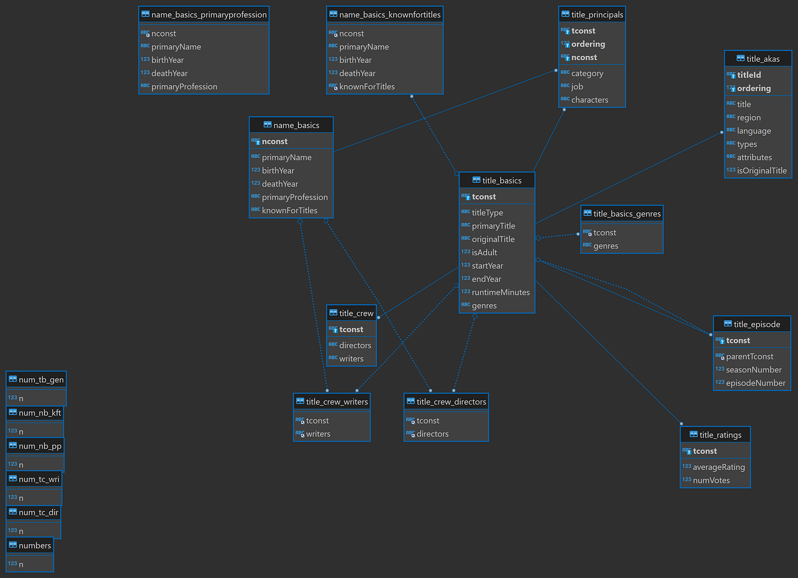
Task: Select the title_crew_writers table header
Action: click(331, 402)
